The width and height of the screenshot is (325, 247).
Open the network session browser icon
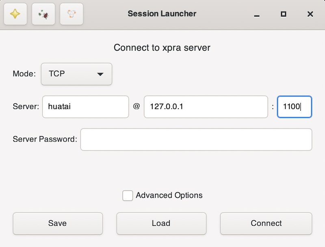(71, 14)
